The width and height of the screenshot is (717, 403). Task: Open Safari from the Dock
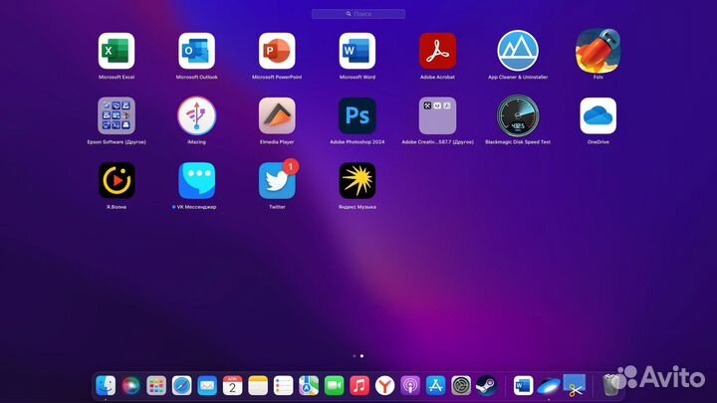pos(181,386)
